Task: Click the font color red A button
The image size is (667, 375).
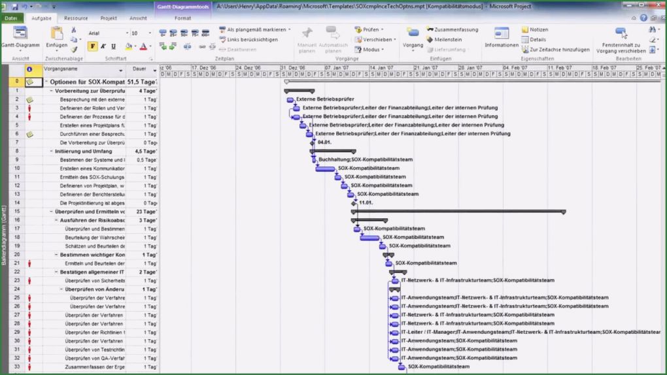Action: pos(143,46)
